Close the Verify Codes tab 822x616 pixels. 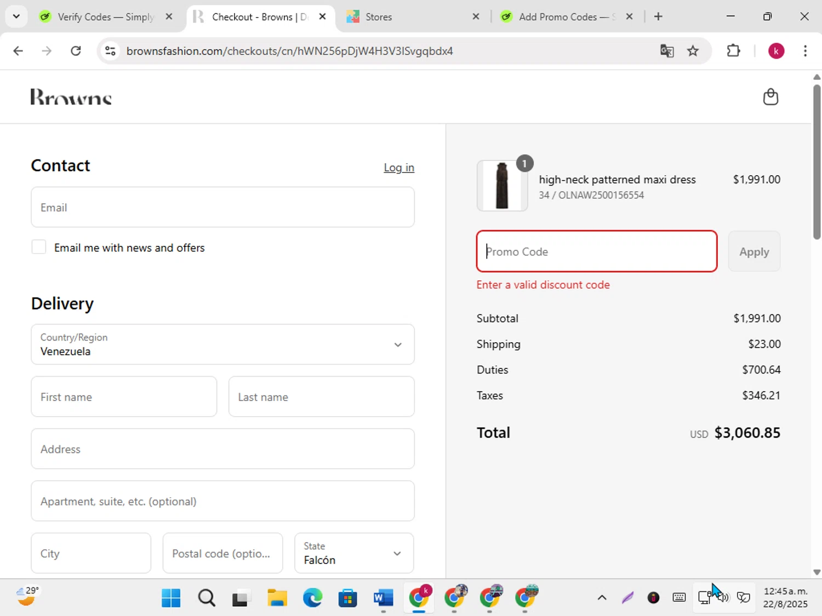tap(169, 16)
